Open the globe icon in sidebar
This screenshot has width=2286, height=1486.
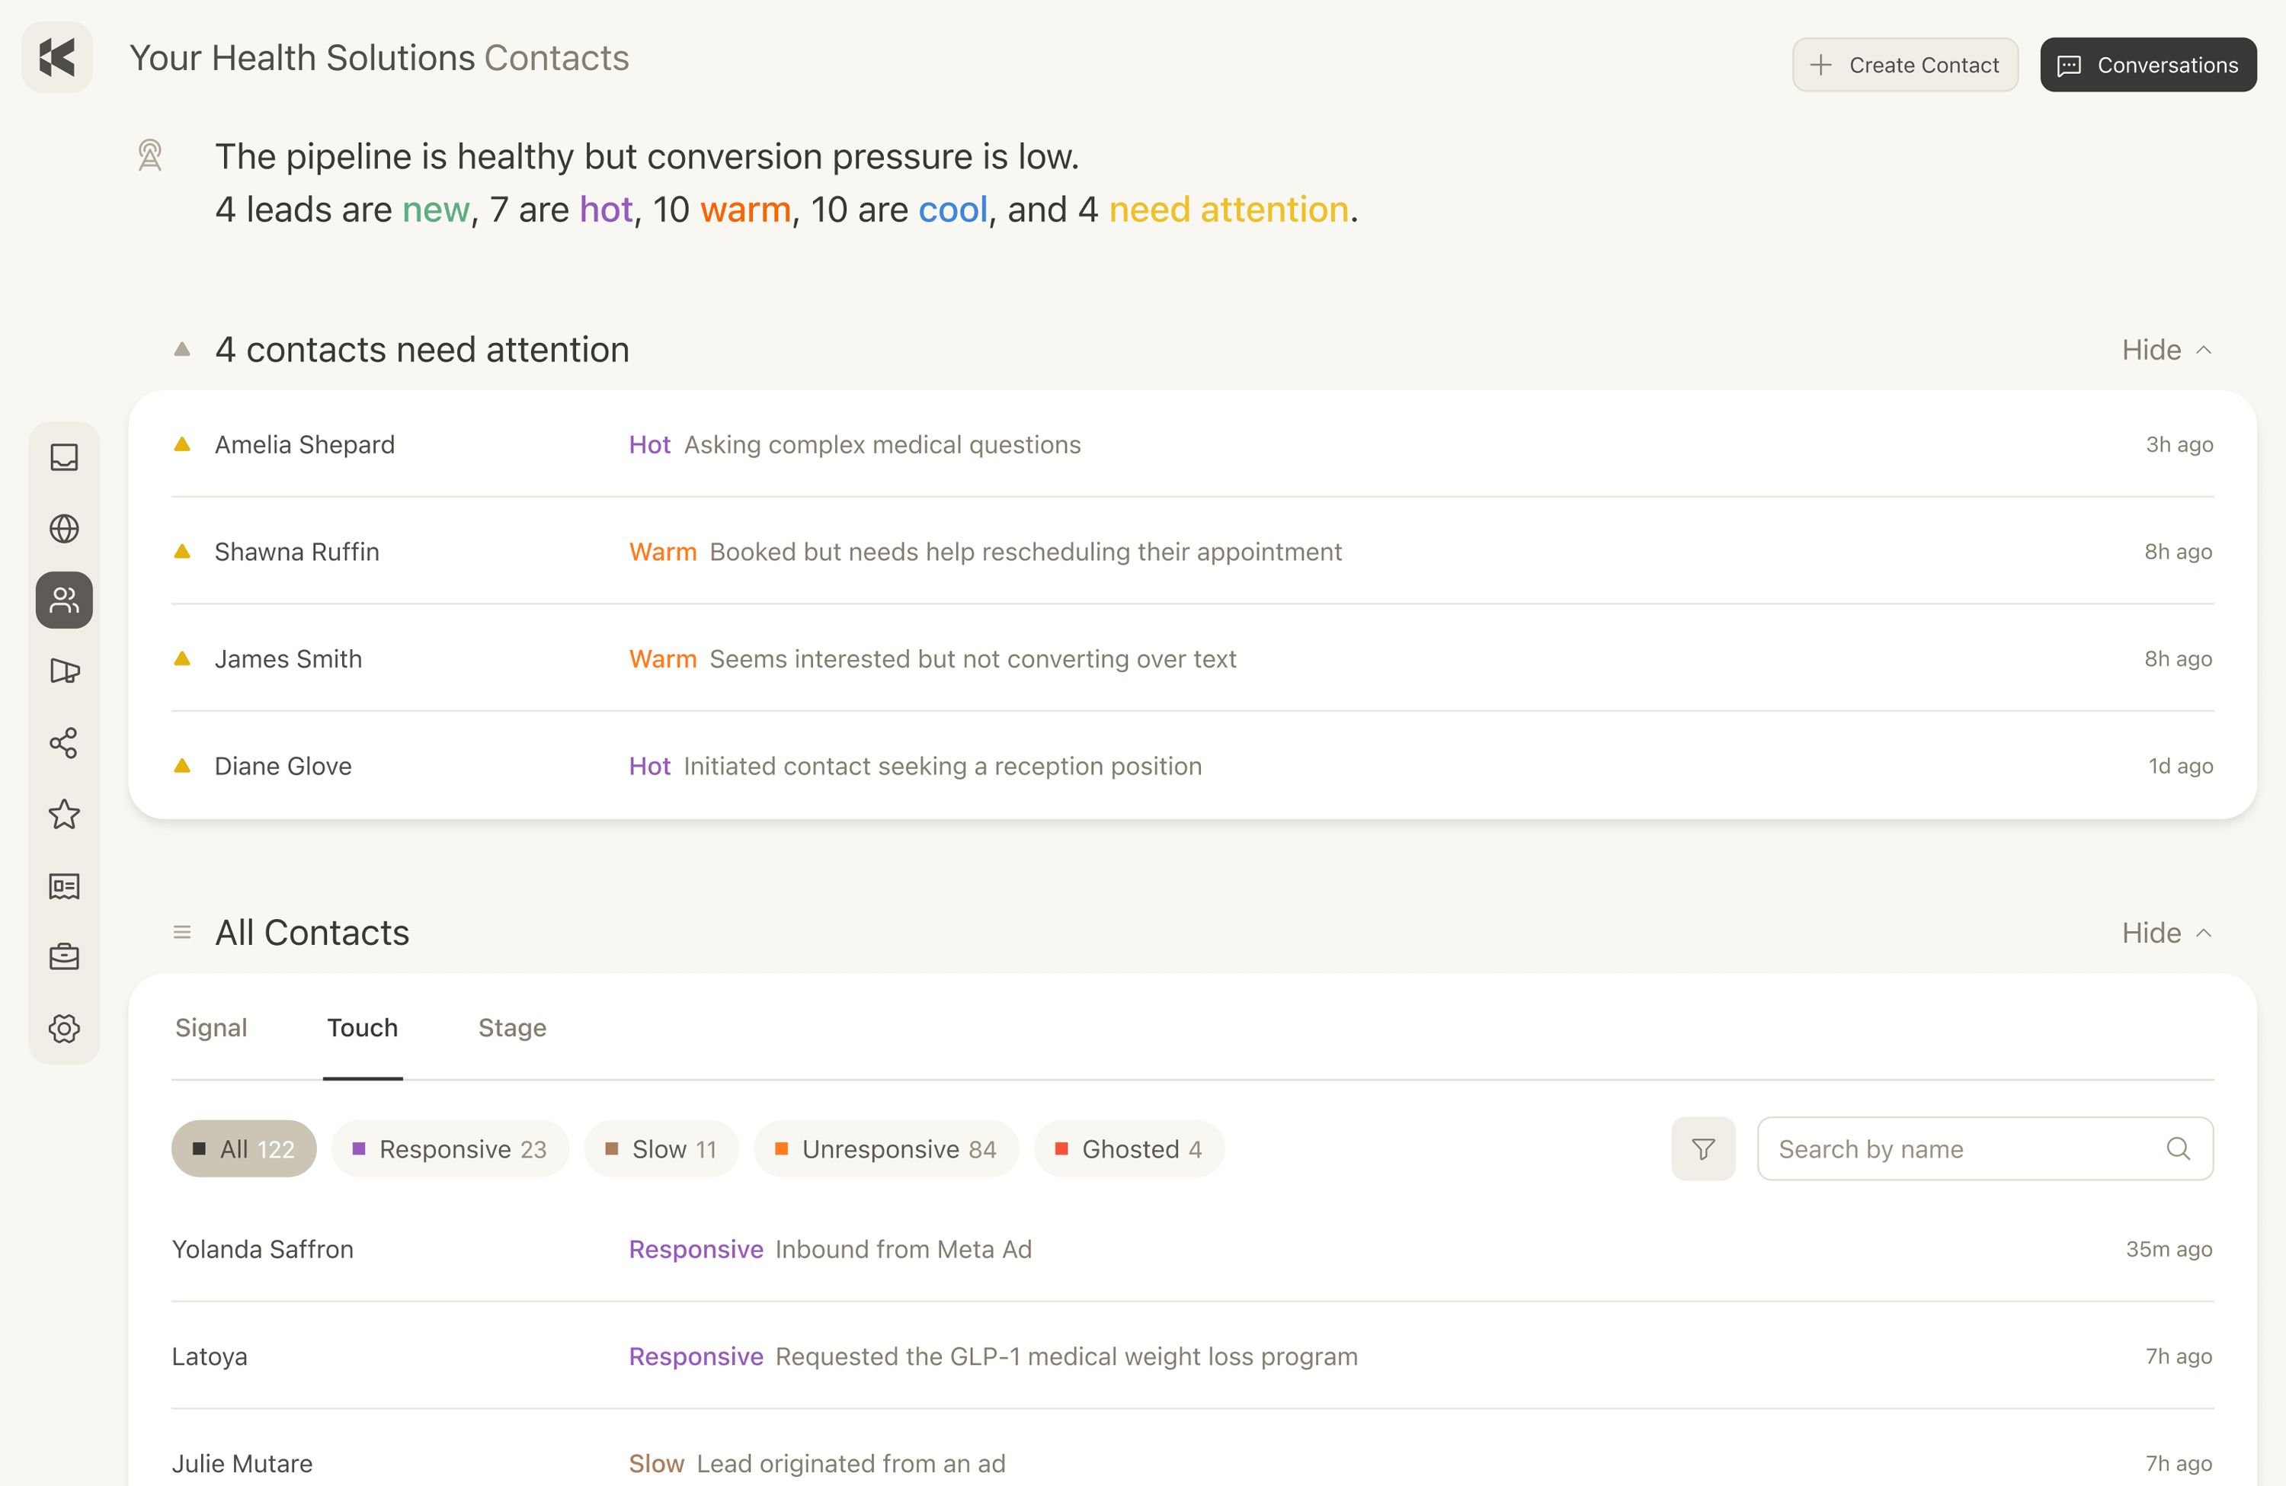click(64, 528)
